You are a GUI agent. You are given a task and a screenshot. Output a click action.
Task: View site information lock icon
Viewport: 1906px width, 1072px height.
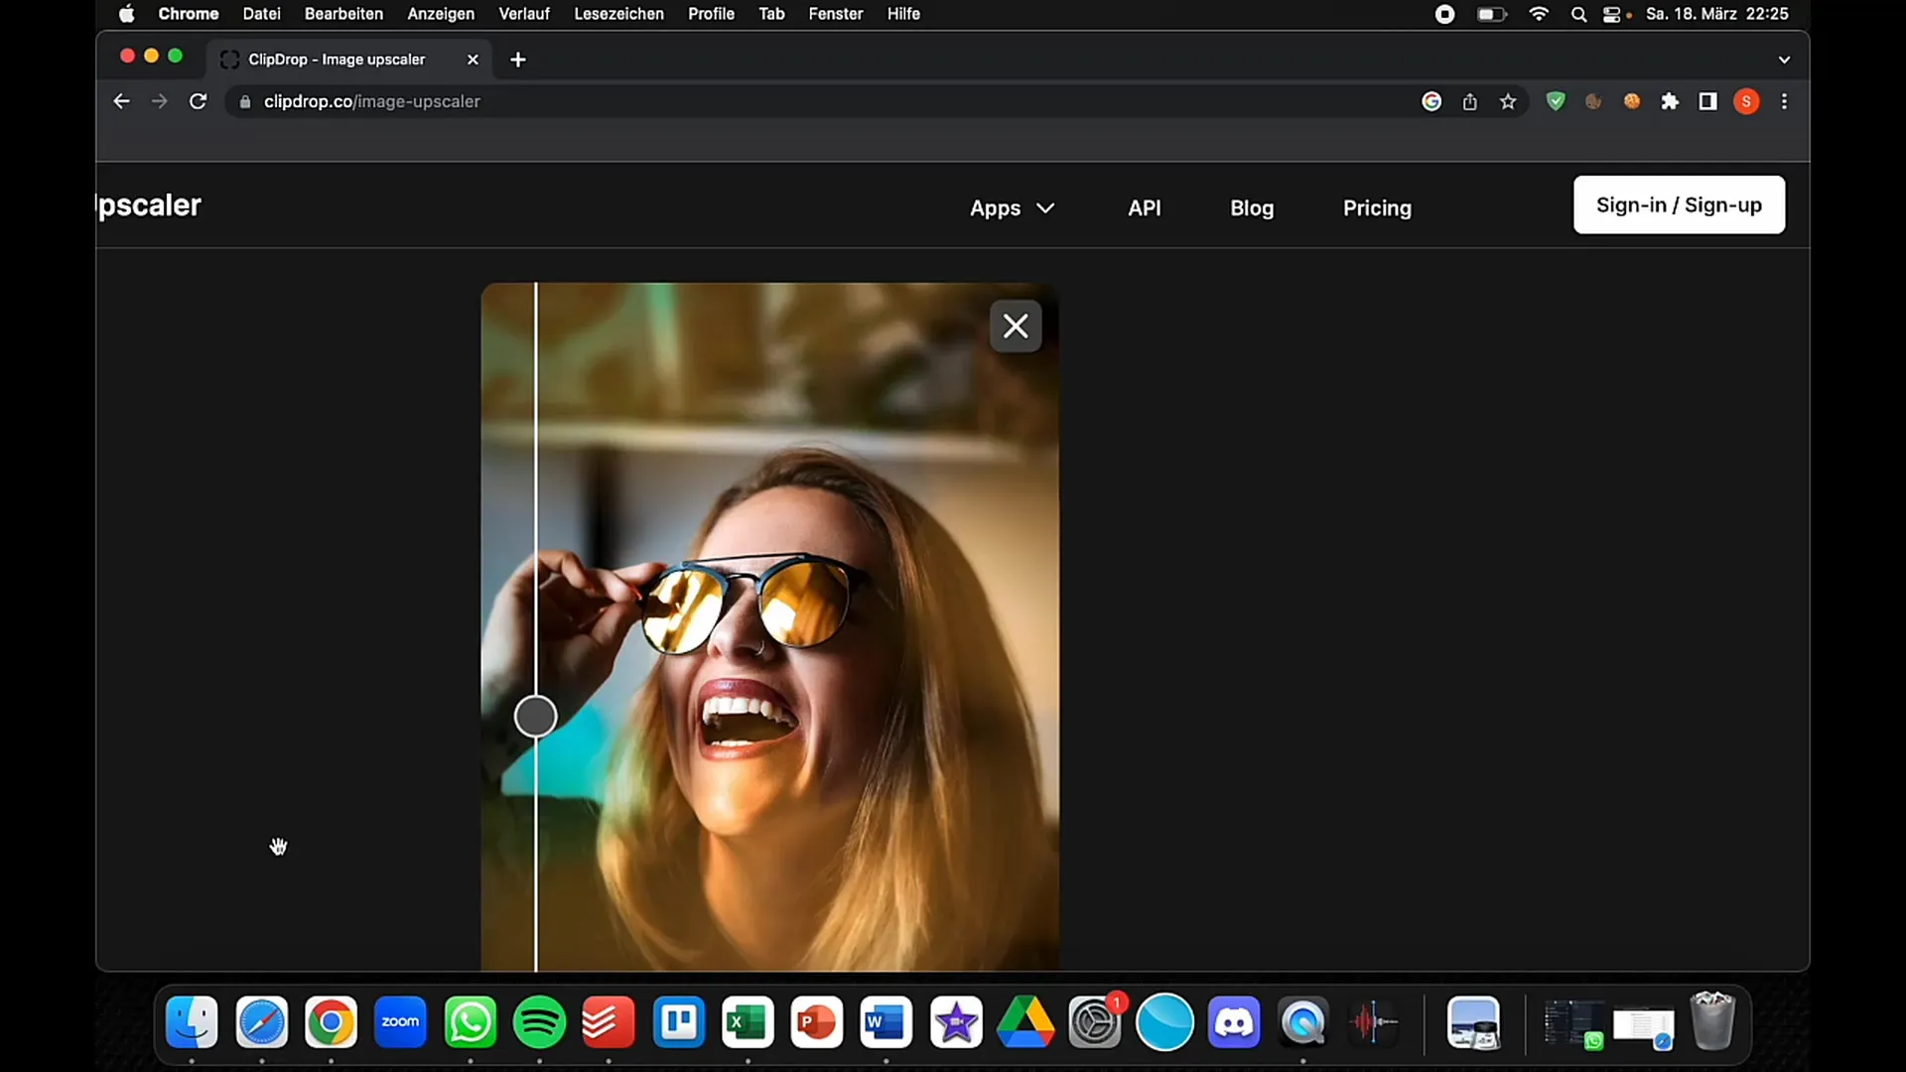click(x=245, y=101)
